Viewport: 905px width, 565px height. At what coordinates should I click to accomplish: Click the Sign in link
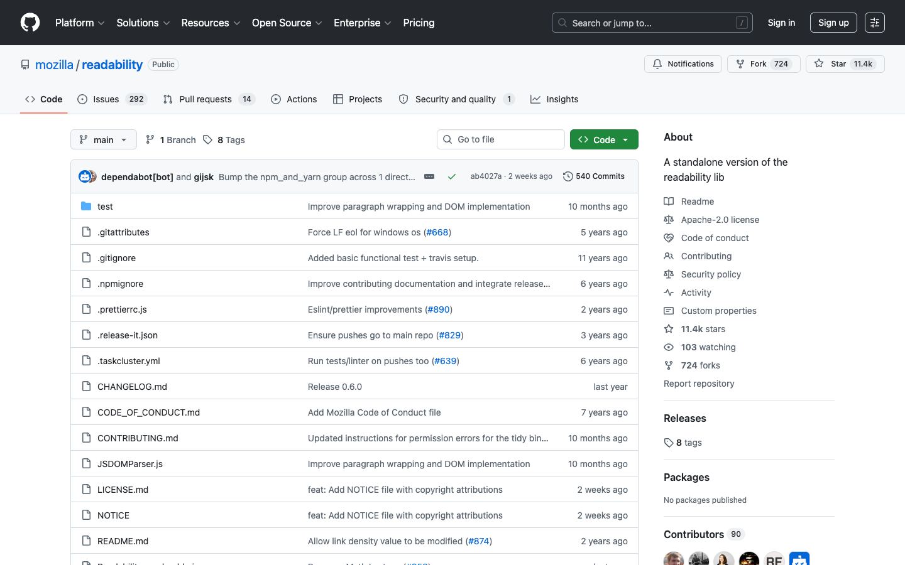click(781, 23)
